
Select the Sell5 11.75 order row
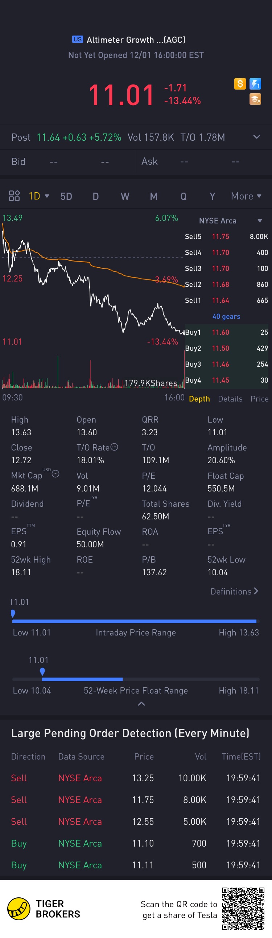[x=226, y=236]
